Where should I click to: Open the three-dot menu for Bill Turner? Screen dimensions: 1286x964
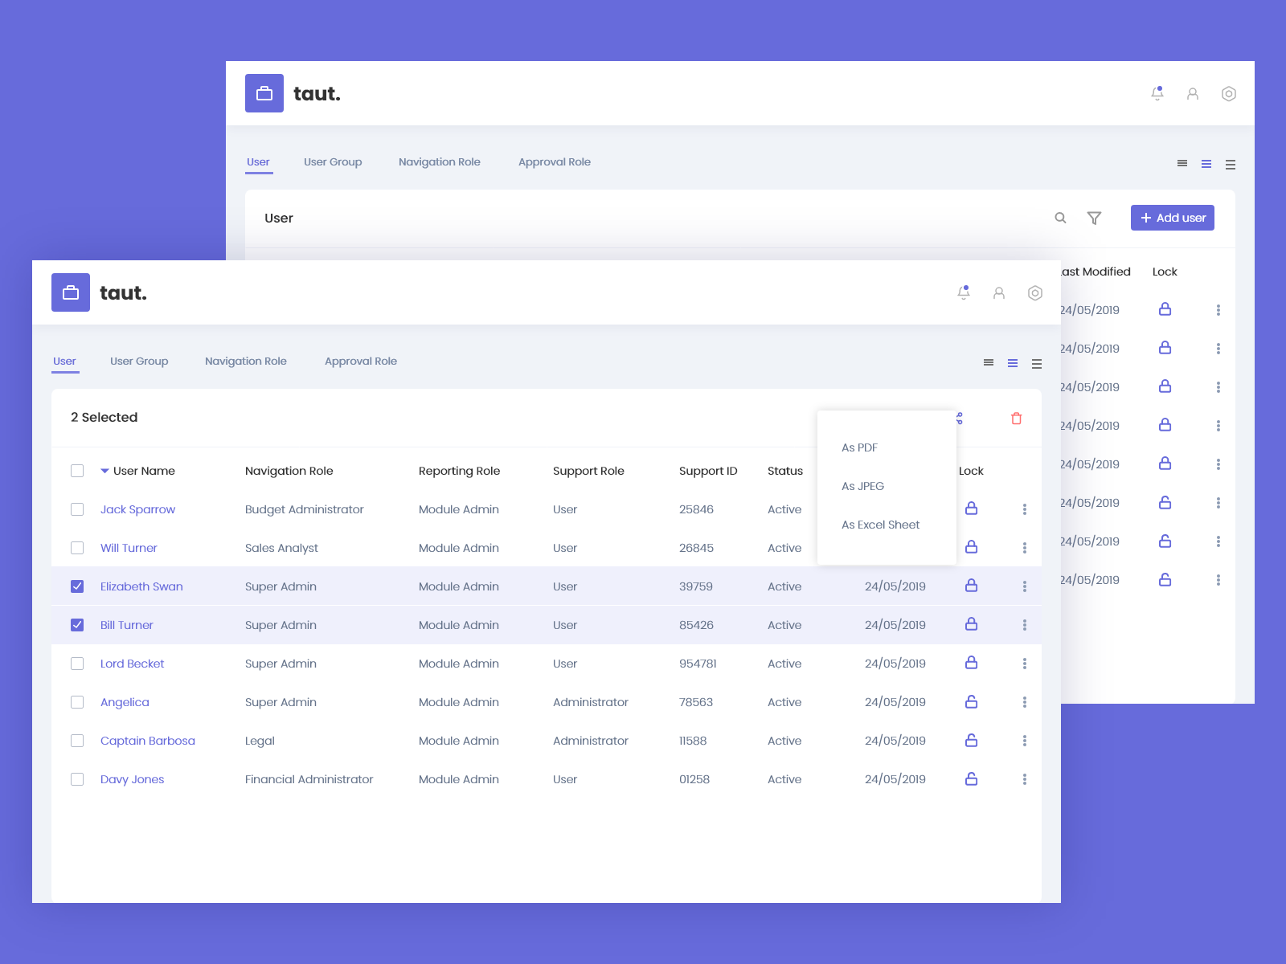pos(1025,625)
